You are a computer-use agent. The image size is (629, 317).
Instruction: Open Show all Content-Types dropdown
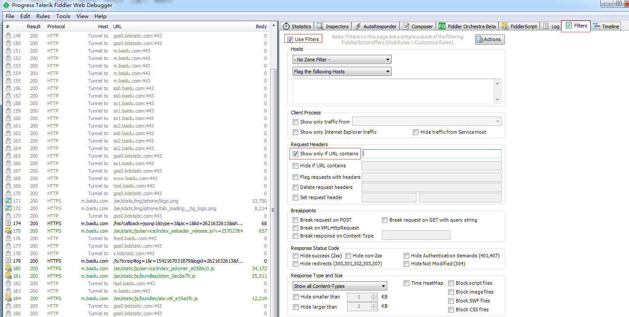click(x=339, y=286)
